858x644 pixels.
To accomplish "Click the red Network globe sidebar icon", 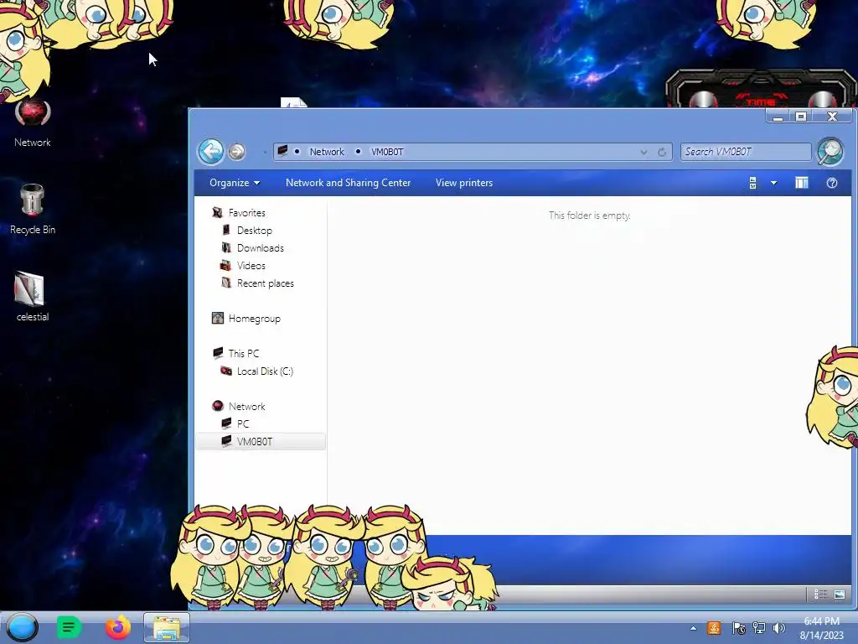I will tap(217, 406).
